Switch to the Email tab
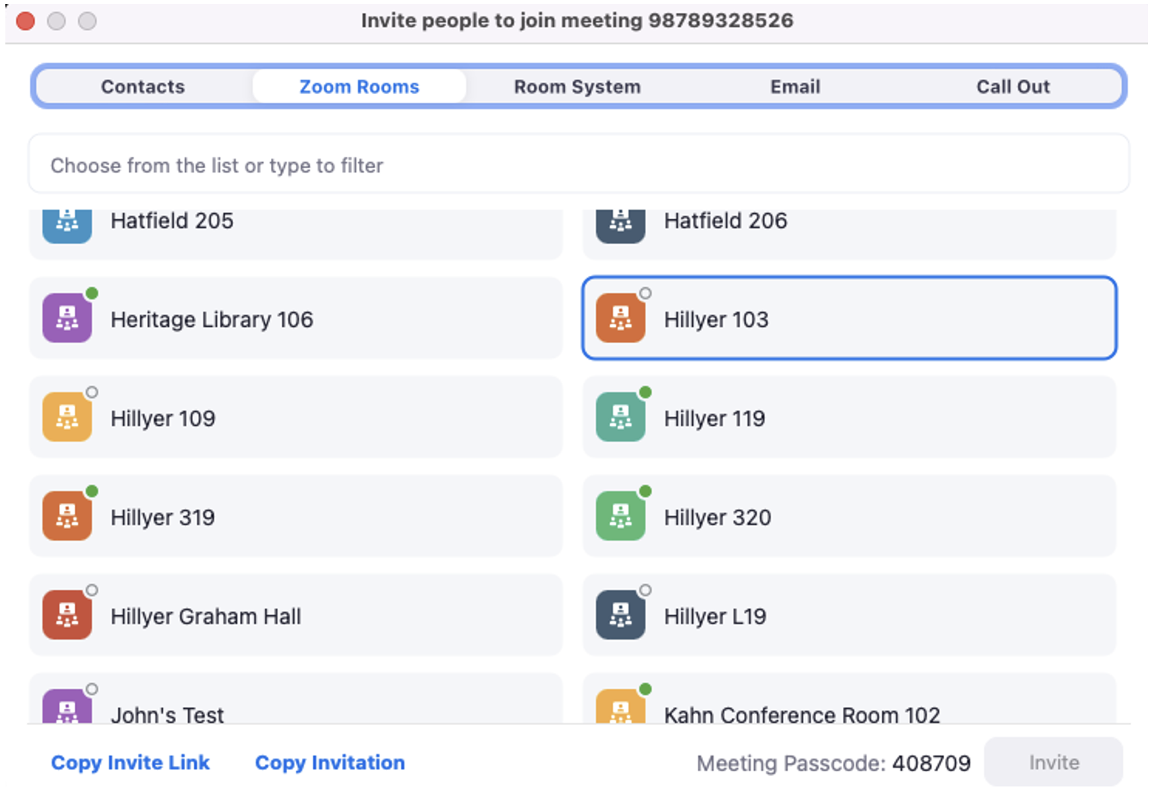 [x=795, y=87]
